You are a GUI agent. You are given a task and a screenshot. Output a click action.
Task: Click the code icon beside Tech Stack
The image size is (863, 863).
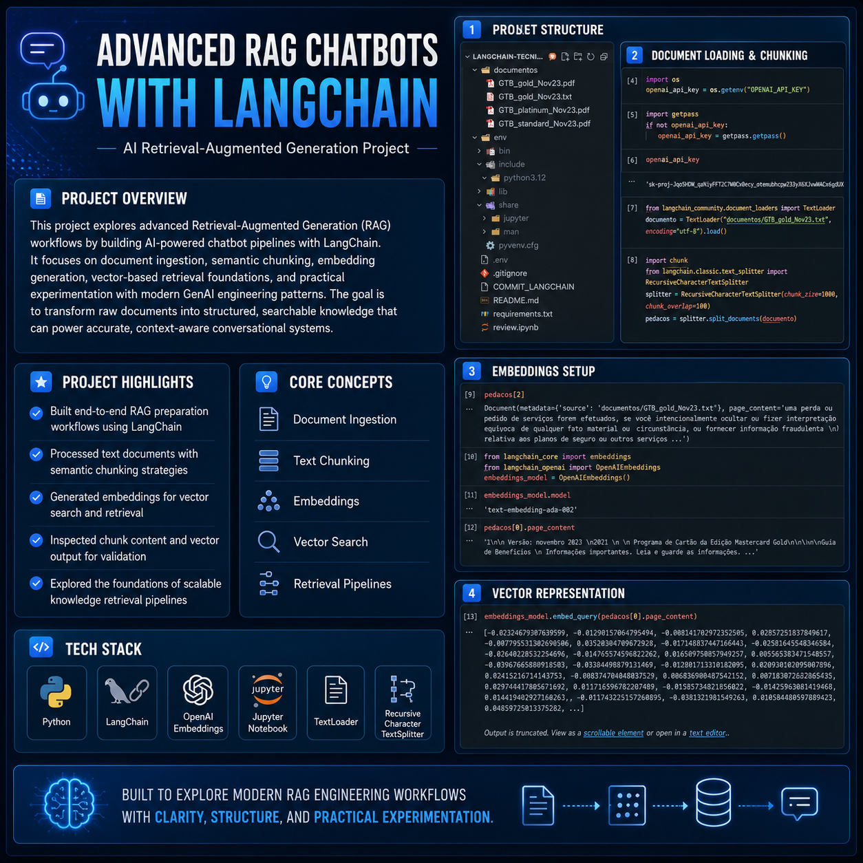41,647
